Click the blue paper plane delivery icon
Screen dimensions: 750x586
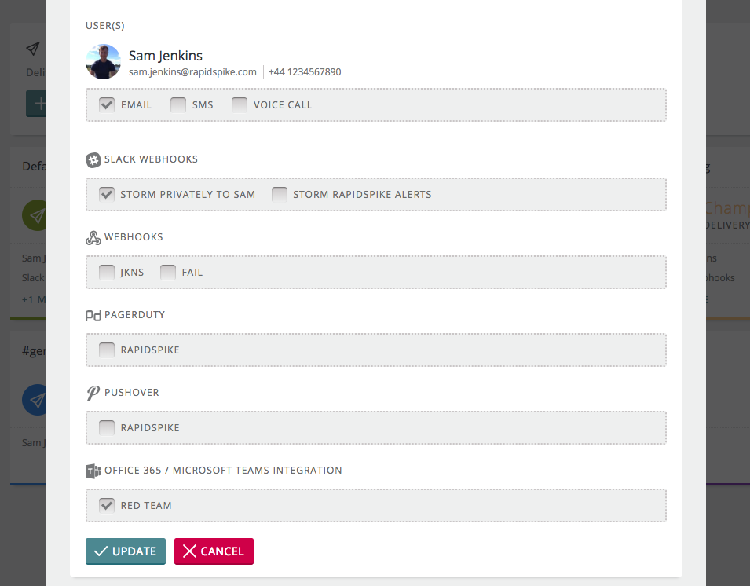coord(35,400)
